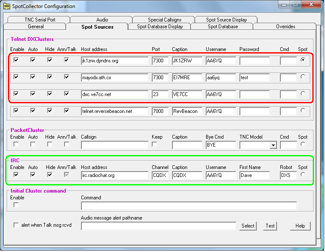Select Spot radio for VE7CC cluster
This screenshot has width=325, height=252.
[303, 94]
